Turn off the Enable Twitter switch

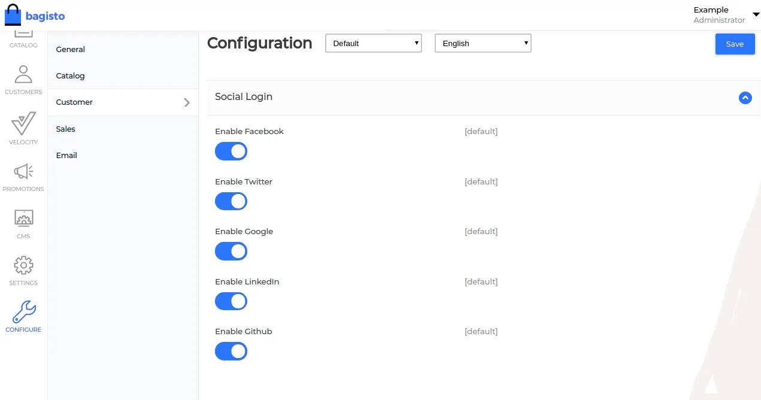pos(231,201)
